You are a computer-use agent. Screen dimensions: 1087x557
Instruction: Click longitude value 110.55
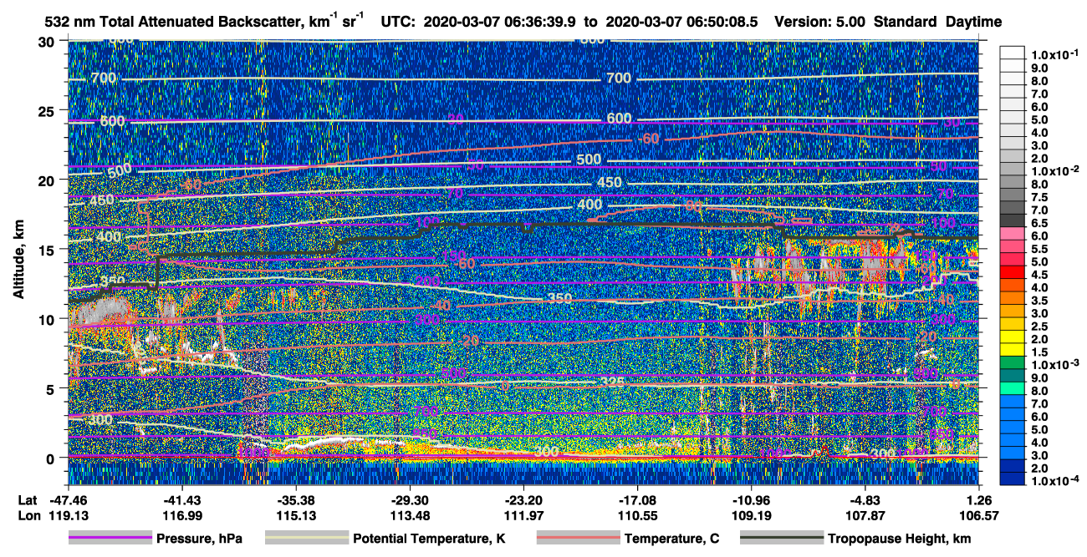(637, 515)
